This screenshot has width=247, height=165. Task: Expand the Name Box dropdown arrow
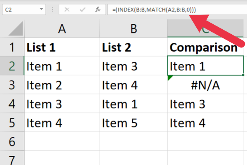tap(42, 9)
